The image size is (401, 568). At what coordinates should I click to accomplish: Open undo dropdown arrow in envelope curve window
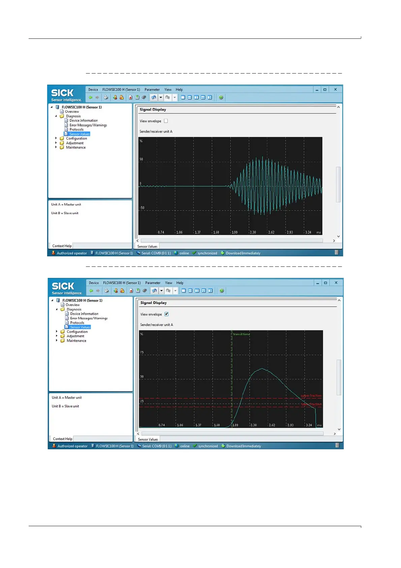pyautogui.click(x=161, y=291)
